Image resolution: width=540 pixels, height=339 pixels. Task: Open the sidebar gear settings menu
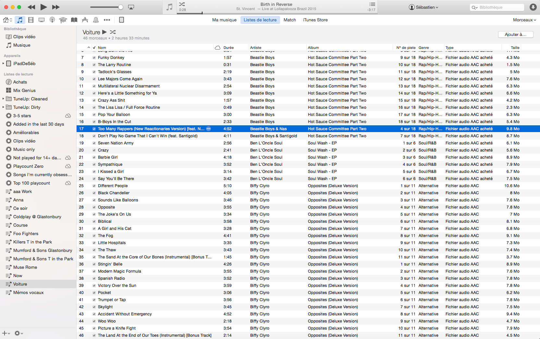click(x=18, y=333)
